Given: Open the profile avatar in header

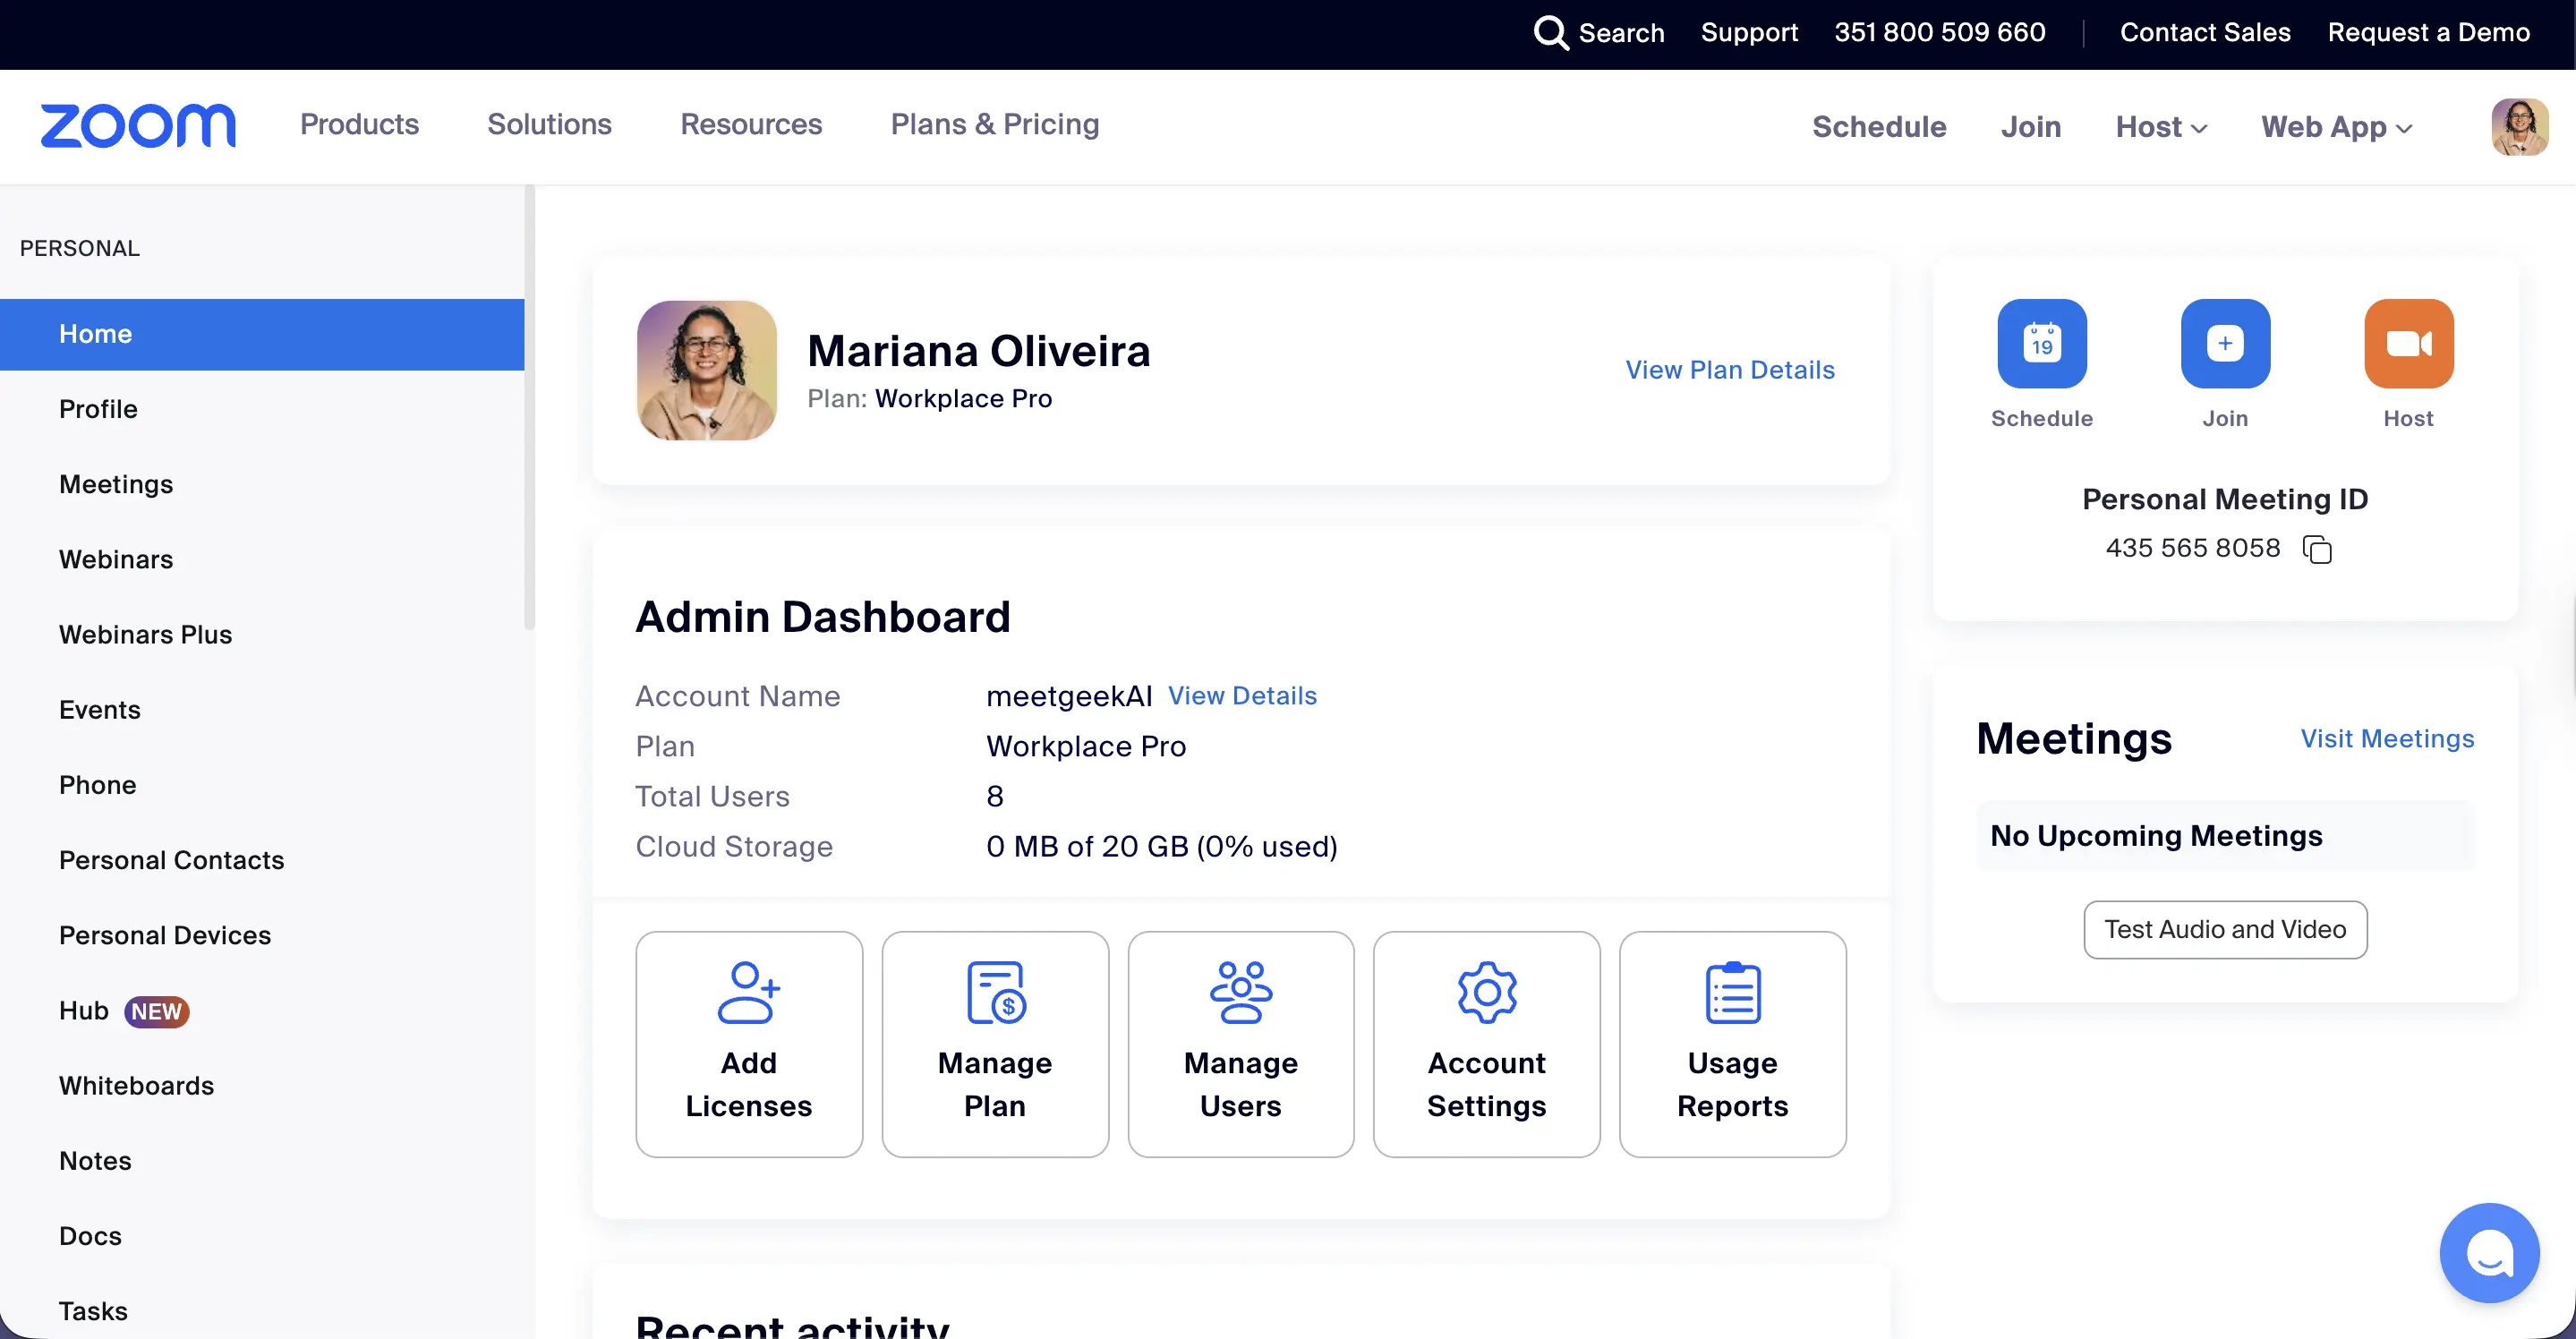Looking at the screenshot, I should tap(2518, 127).
